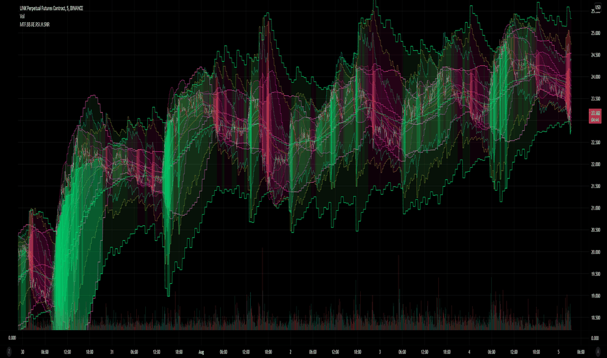
Task: Click the 22.000 price axis label
Action: pyautogui.click(x=595, y=165)
